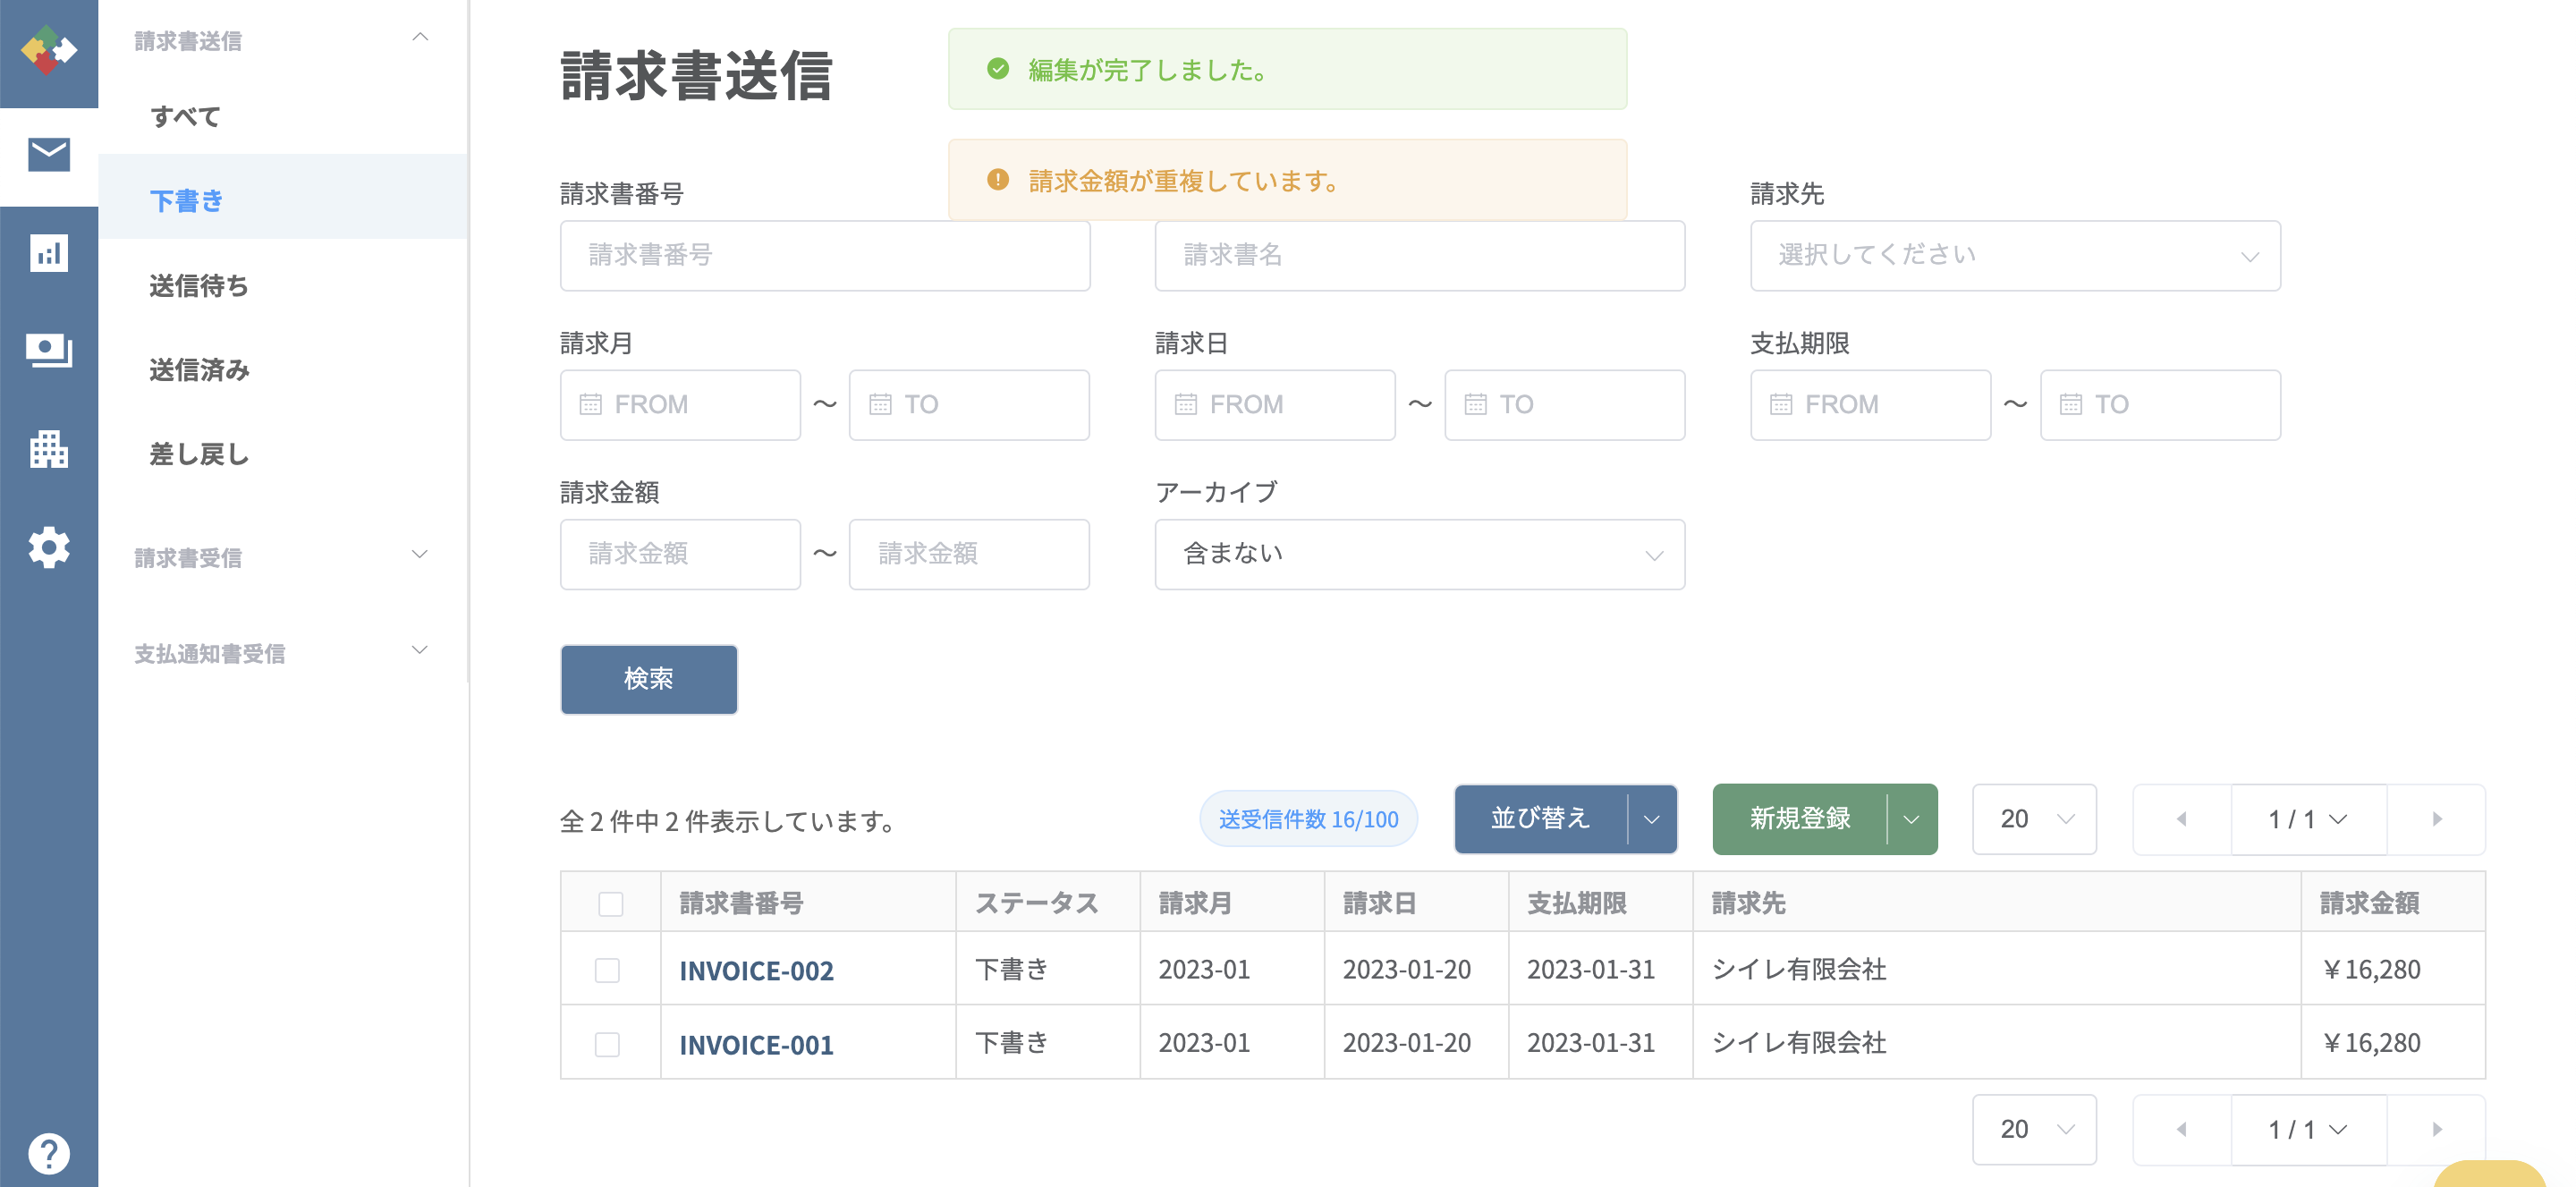Click the 並び替え sort button
The height and width of the screenshot is (1187, 2576).
point(1540,819)
